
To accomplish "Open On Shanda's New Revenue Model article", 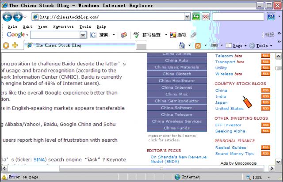I will pos(178,159).
